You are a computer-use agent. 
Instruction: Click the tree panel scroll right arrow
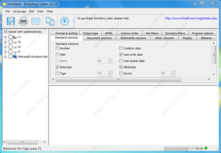45,142
